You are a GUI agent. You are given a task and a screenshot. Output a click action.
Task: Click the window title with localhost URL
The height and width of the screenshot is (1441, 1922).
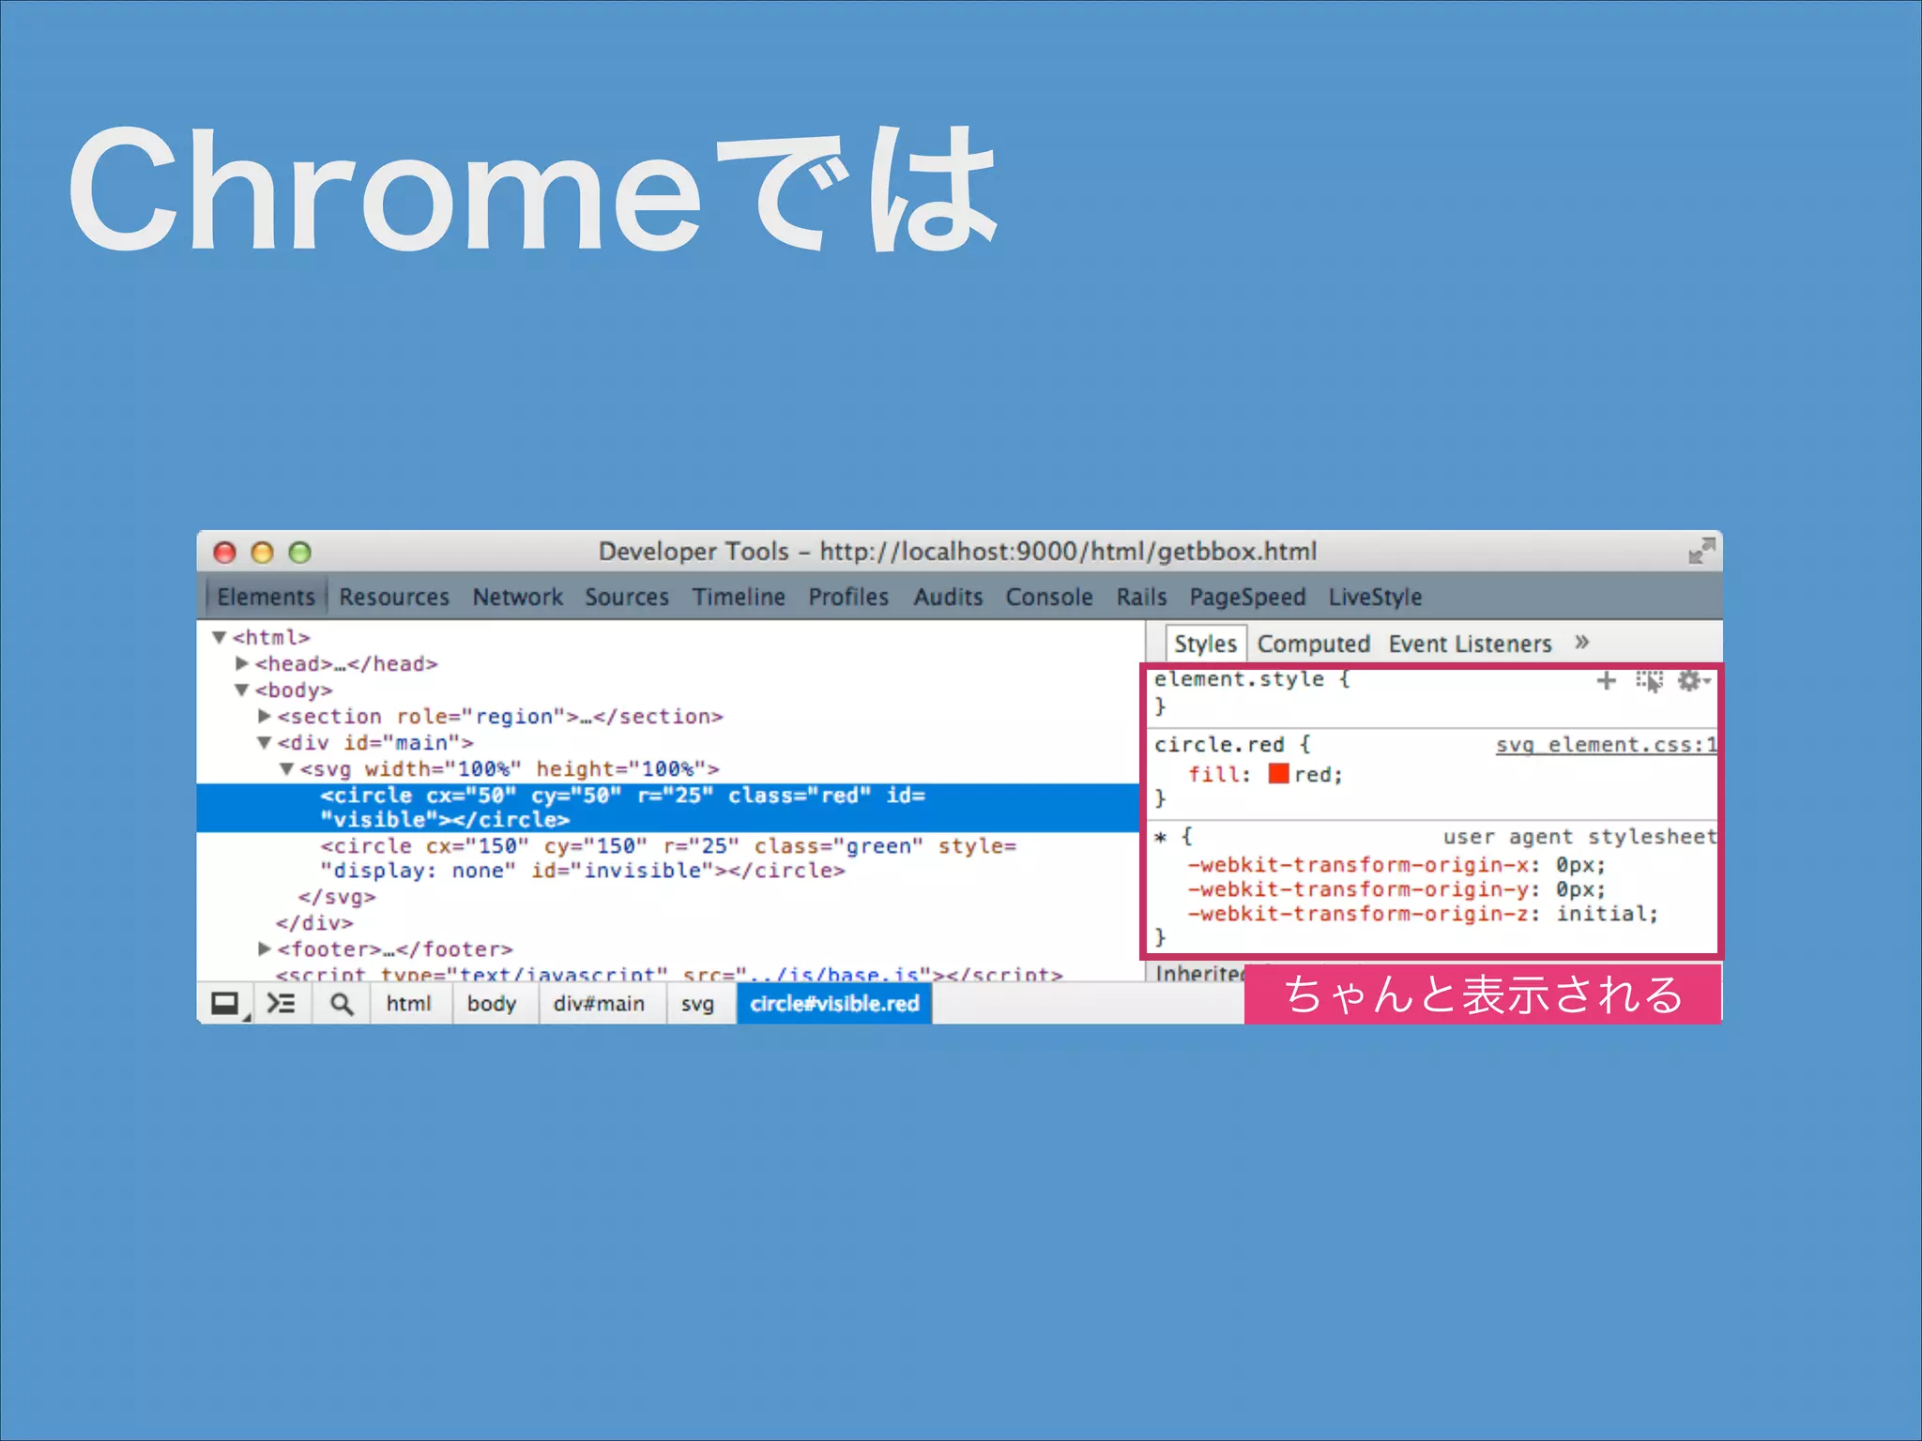point(957,552)
